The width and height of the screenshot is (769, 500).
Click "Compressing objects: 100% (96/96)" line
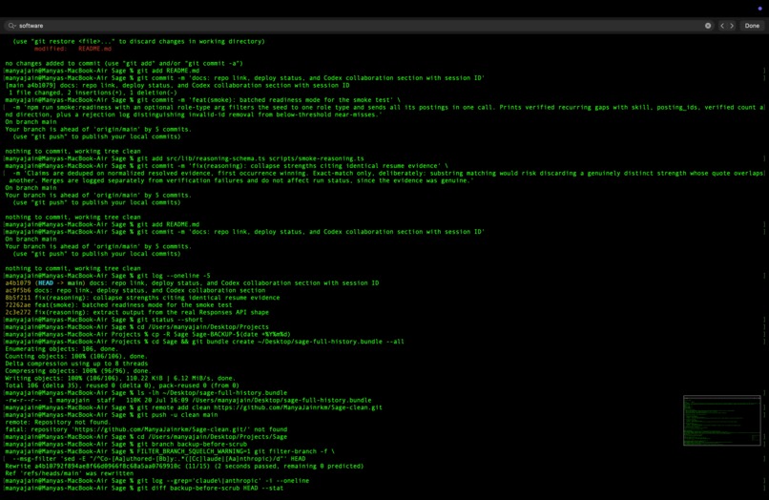point(78,371)
